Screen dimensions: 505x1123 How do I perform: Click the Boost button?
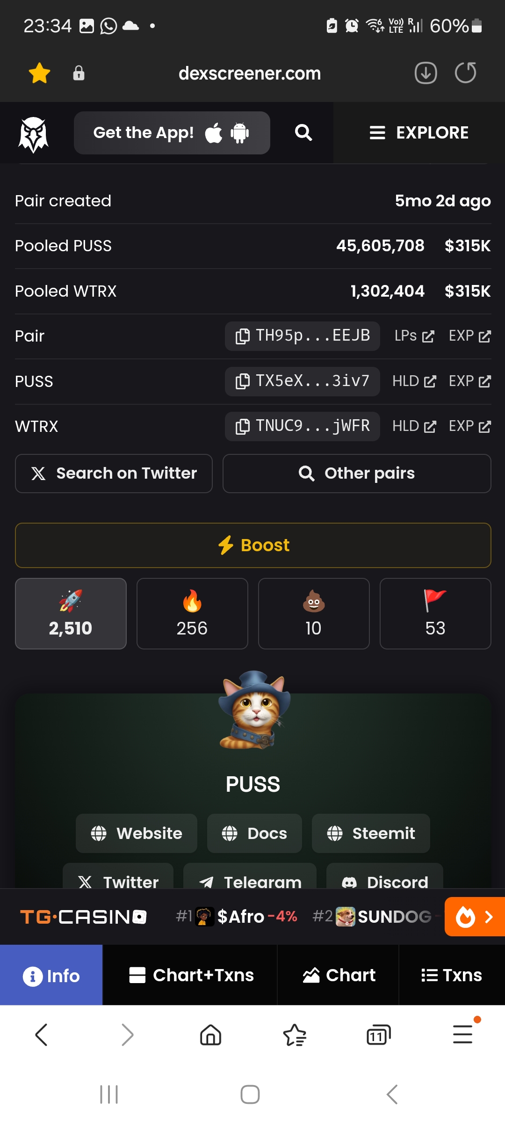tap(253, 545)
